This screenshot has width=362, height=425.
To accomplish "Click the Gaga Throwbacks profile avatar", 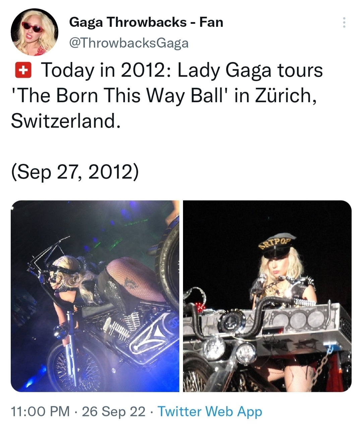I will click(35, 32).
